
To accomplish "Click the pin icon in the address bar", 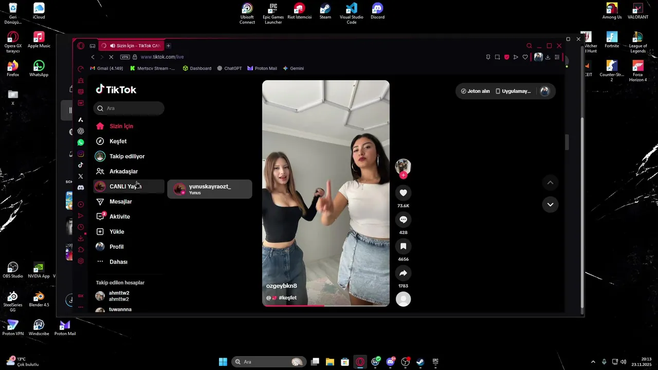I will (488, 57).
